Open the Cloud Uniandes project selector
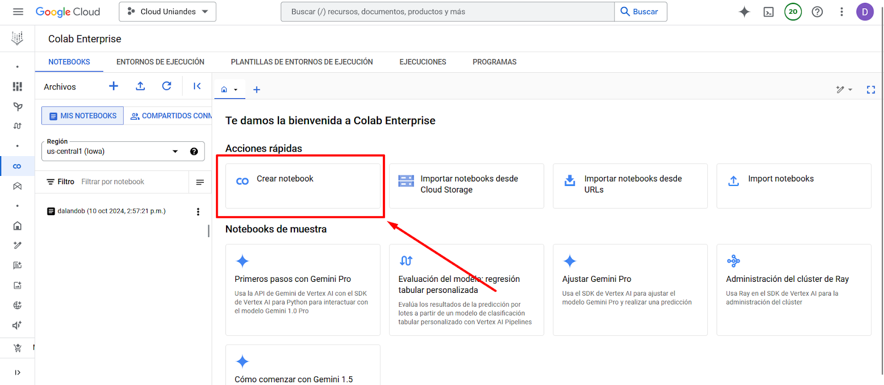This screenshot has height=385, width=884. [x=167, y=12]
